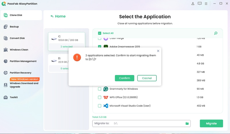Uncheck Adobe Dreamweaver 2019
Screen dimensions: 230x134
[99, 46]
